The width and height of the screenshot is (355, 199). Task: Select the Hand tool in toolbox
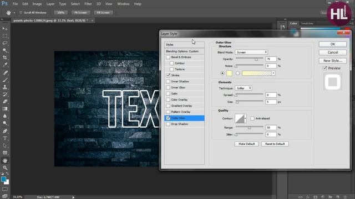click(5, 161)
